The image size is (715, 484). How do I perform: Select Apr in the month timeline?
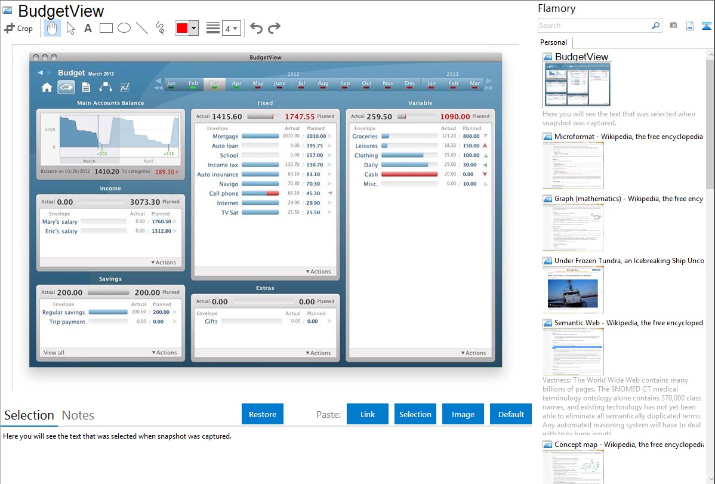point(236,84)
